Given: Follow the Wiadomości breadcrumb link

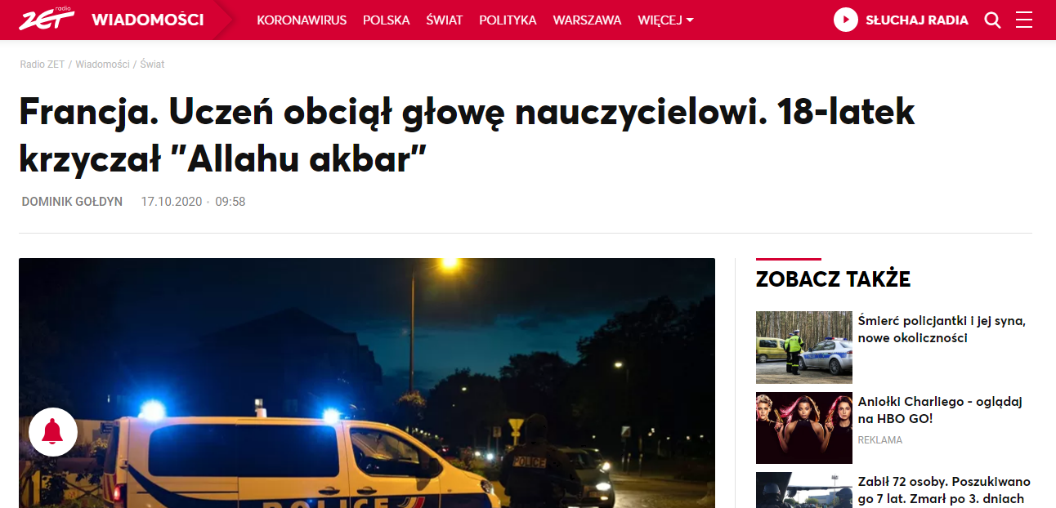Looking at the screenshot, I should coord(103,65).
